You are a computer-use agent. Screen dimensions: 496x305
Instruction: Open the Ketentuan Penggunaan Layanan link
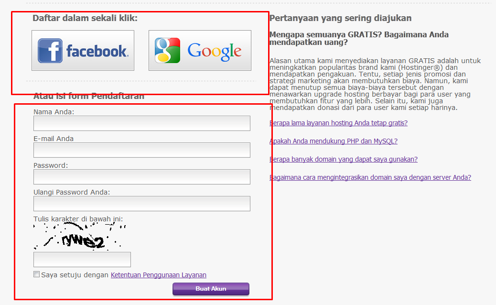(x=159, y=275)
